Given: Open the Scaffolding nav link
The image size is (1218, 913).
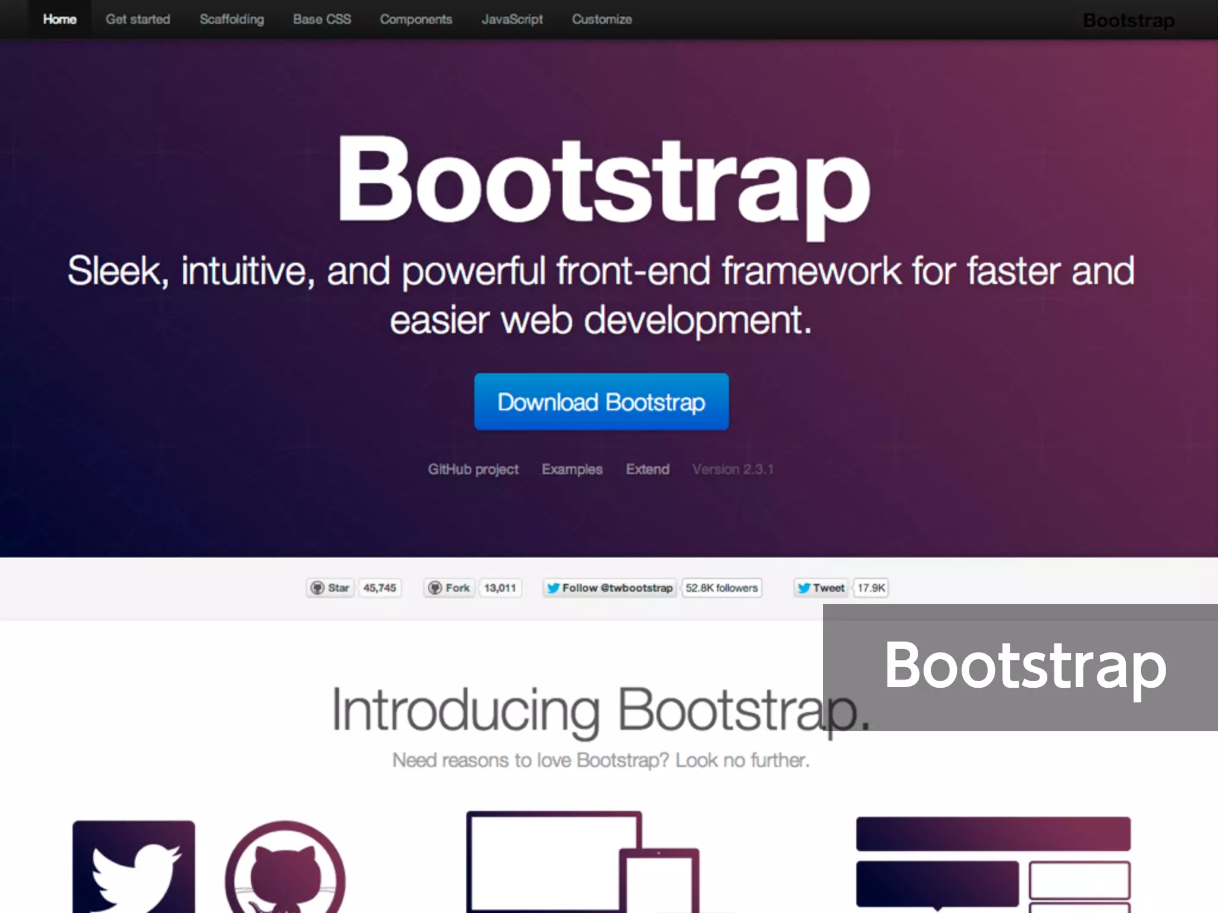Looking at the screenshot, I should pos(232,20).
